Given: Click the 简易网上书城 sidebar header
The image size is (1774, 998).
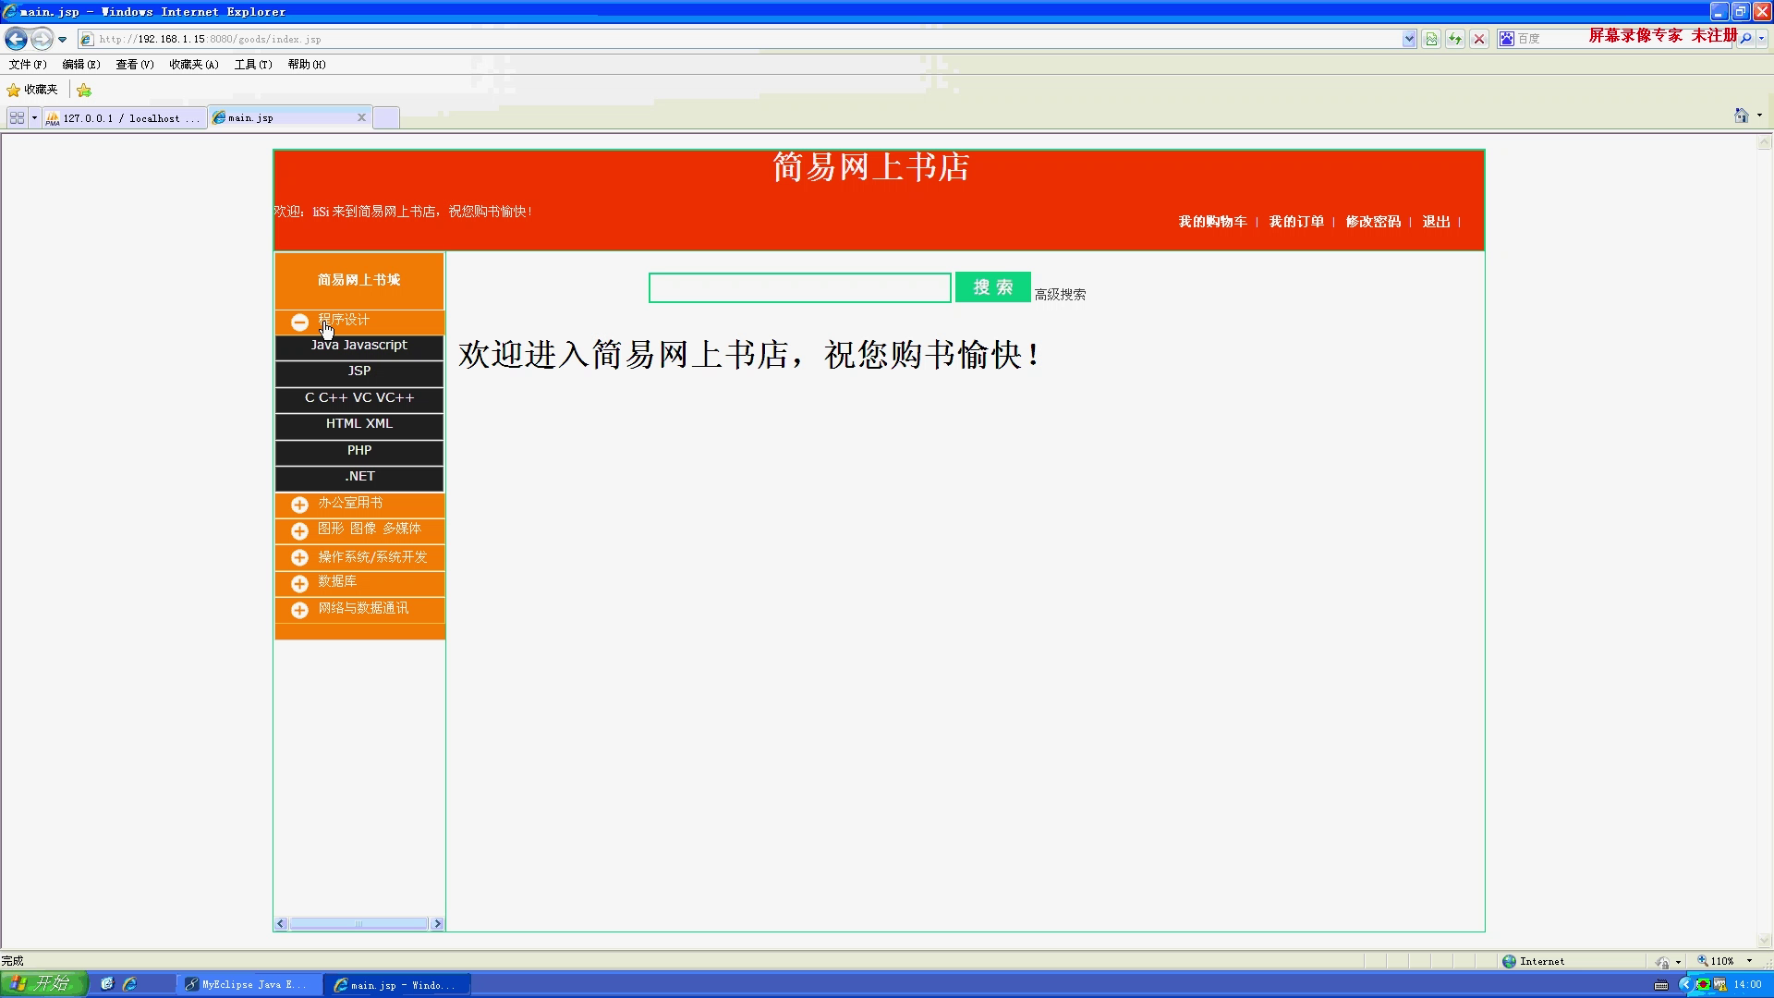Looking at the screenshot, I should click(x=359, y=280).
